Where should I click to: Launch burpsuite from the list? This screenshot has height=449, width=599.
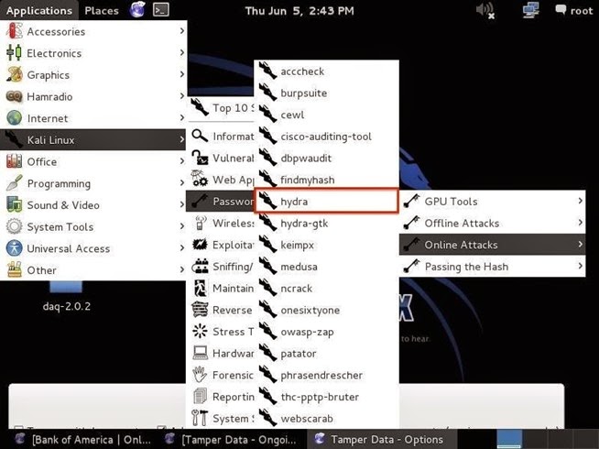[x=327, y=93]
